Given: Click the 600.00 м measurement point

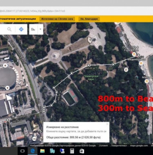Looking at the screenshot, I should pos(89,65).
